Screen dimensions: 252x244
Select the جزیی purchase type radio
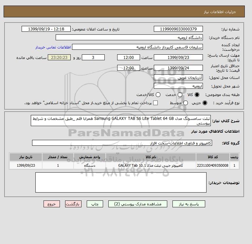[x=205, y=103]
